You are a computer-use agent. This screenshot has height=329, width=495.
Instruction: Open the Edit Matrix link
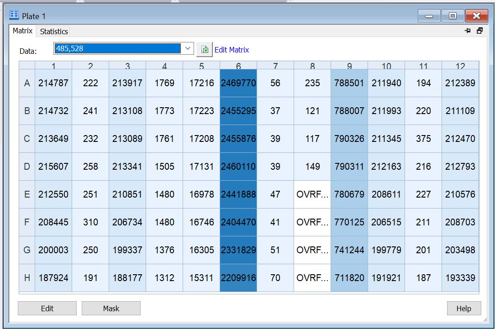(232, 50)
